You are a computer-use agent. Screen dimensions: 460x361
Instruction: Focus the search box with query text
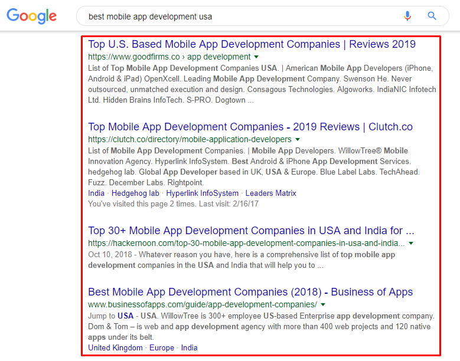(263, 16)
